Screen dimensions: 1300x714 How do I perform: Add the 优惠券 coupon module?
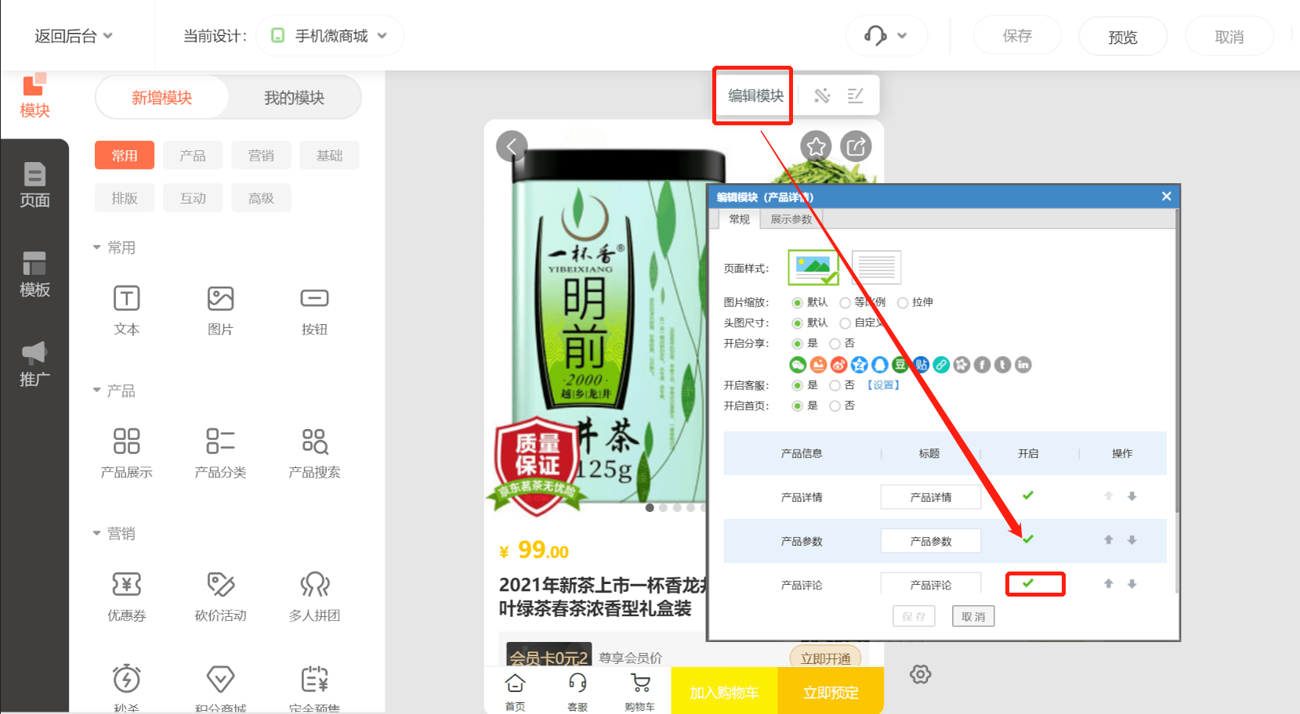(126, 597)
